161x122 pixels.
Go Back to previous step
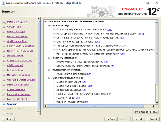[111, 119]
